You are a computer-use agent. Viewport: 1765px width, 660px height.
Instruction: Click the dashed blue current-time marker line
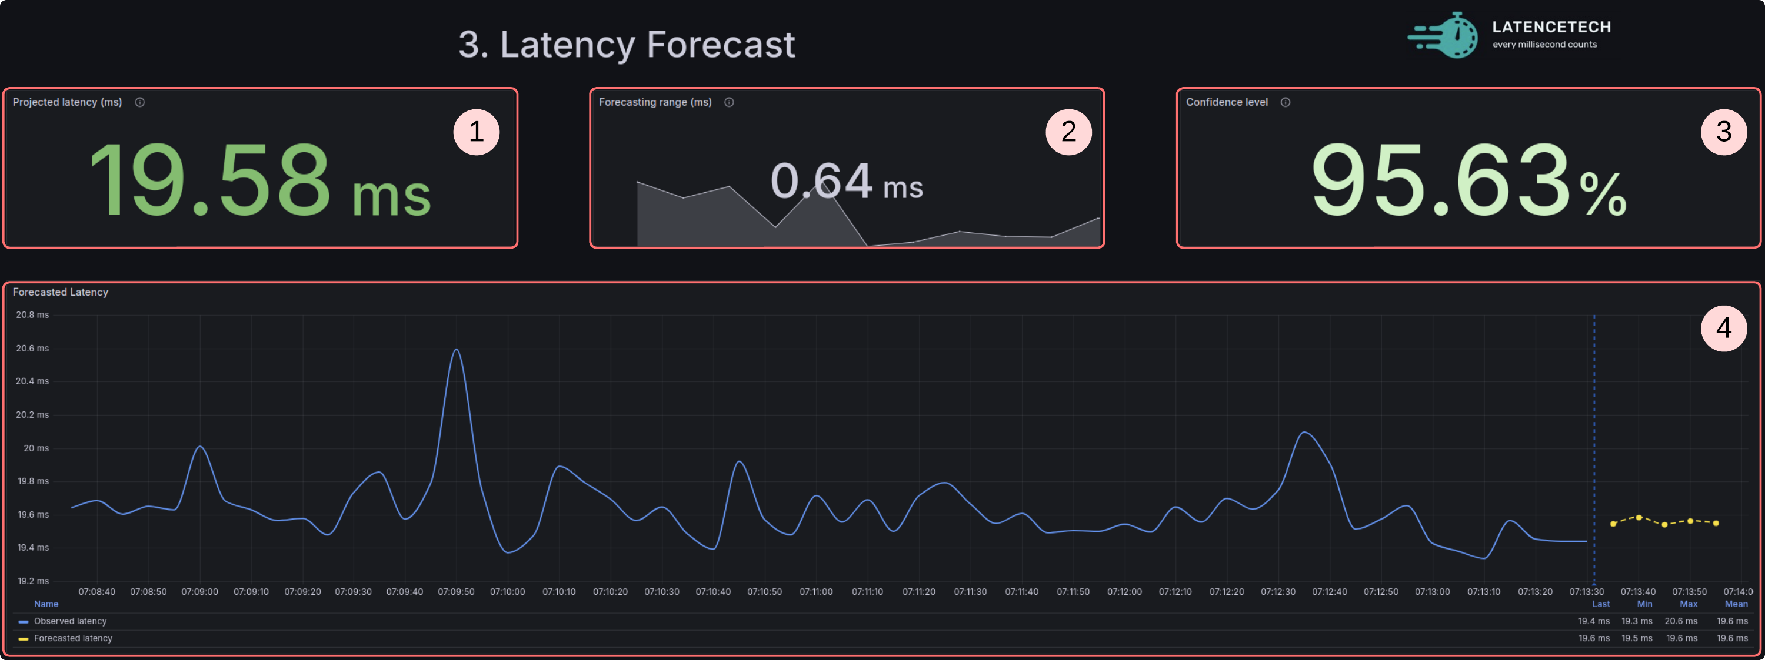[x=1594, y=448]
